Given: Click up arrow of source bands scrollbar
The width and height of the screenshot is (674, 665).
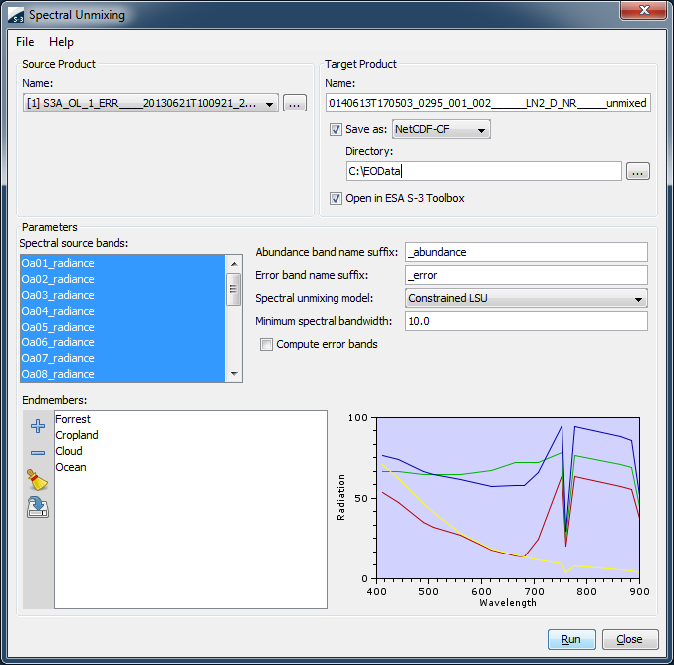Looking at the screenshot, I should click(x=234, y=264).
